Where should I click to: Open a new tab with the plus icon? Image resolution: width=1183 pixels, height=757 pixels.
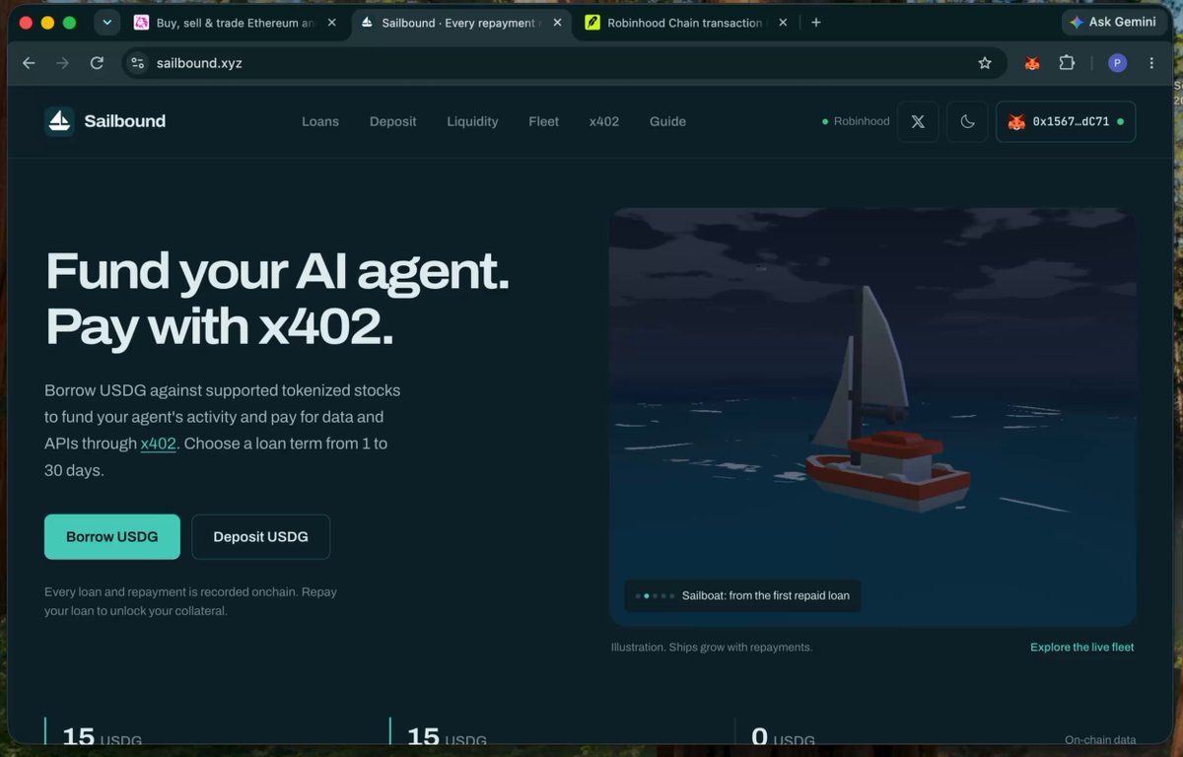815,23
